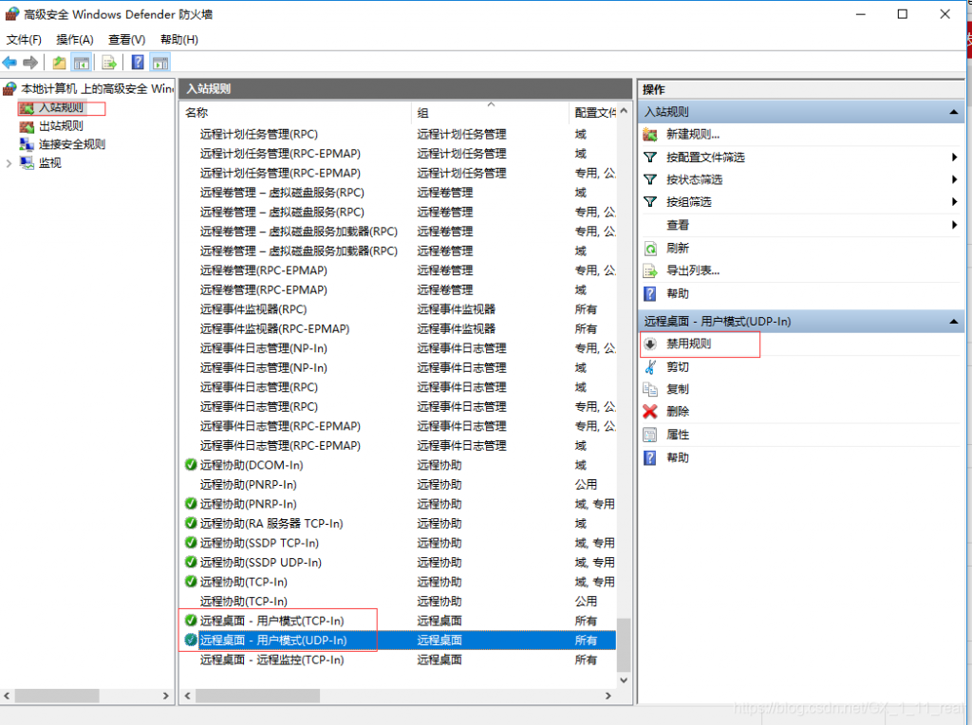The width and height of the screenshot is (972, 725).
Task: Open the 查看(V) menu
Action: 127,40
